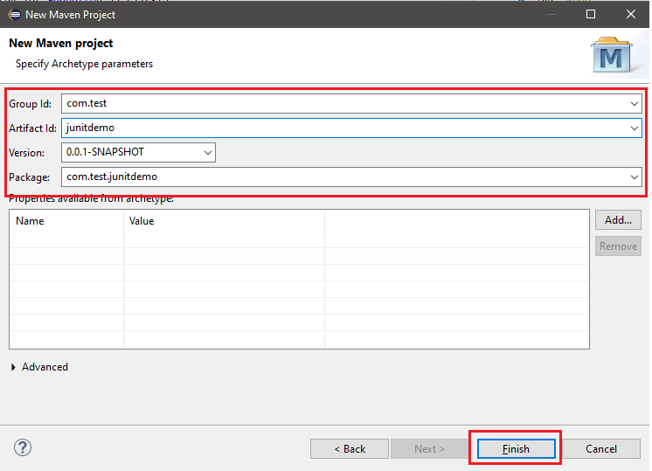Image resolution: width=652 pixels, height=471 pixels.
Task: Expand the Advanced section
Action: click(14, 367)
